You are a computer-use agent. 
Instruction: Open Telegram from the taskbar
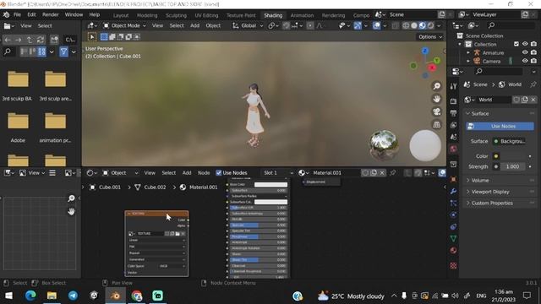[x=73, y=296]
